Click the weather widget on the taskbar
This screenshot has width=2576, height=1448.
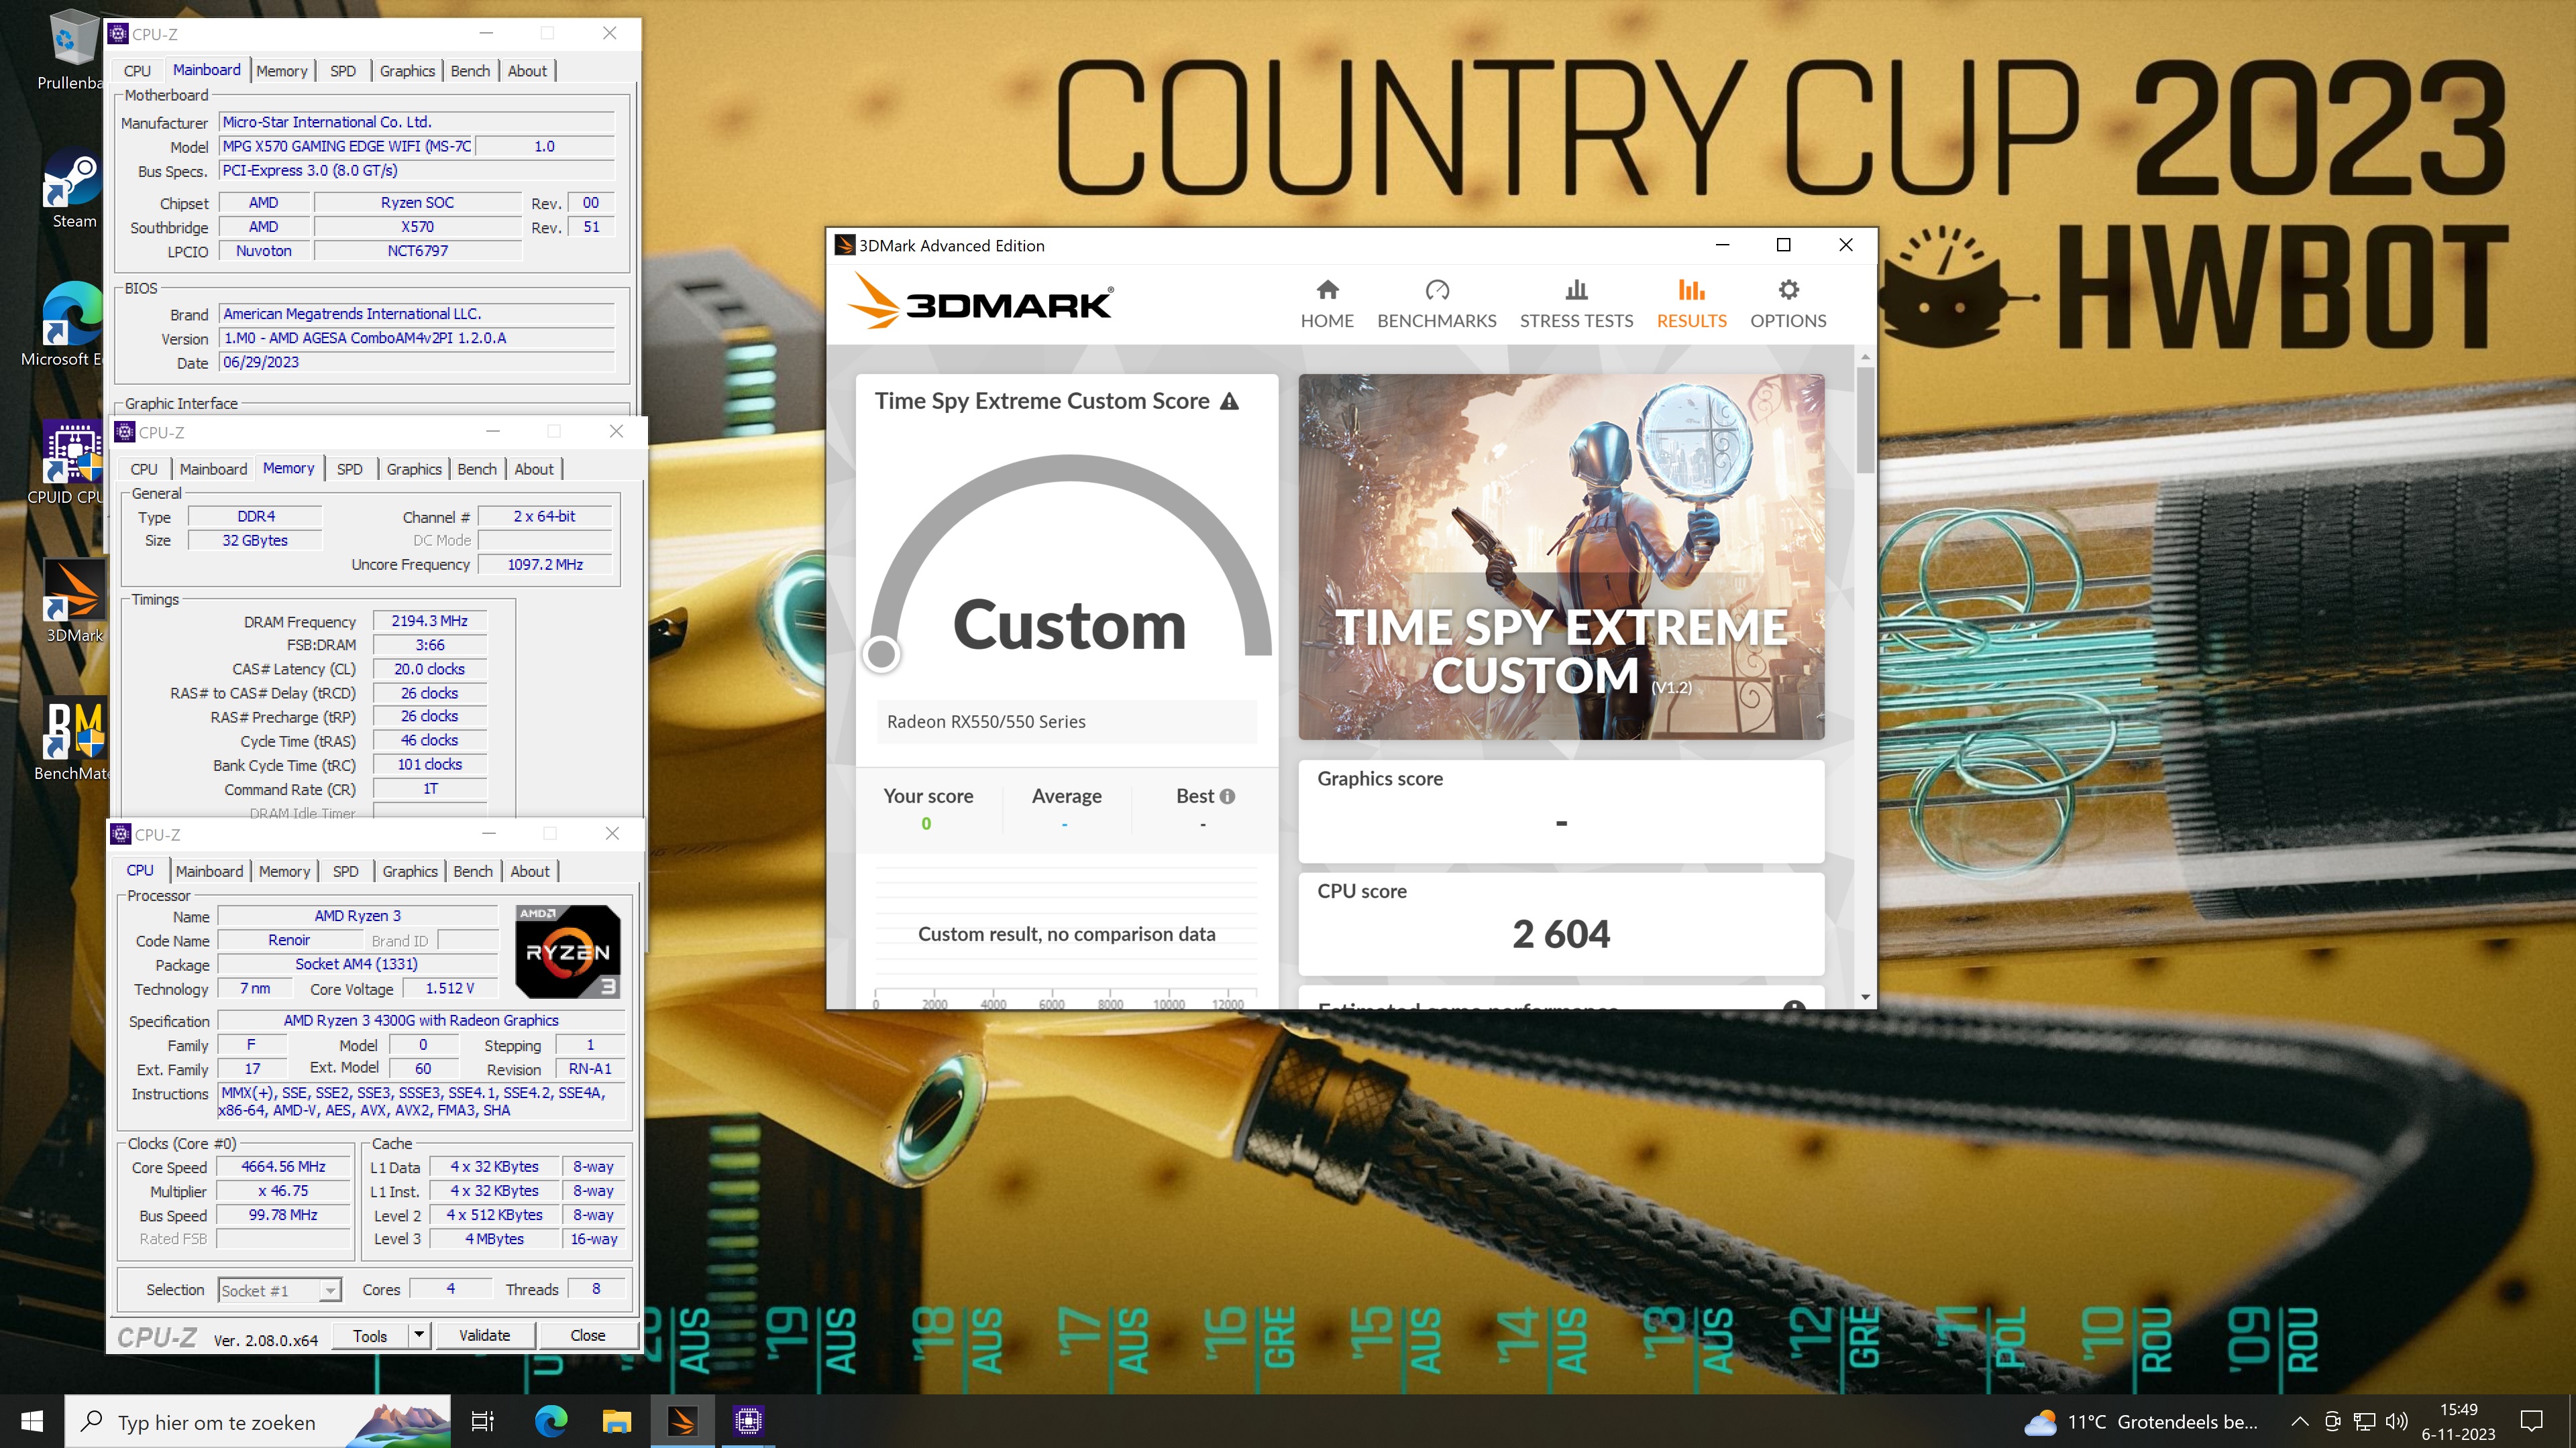(x=2140, y=1421)
